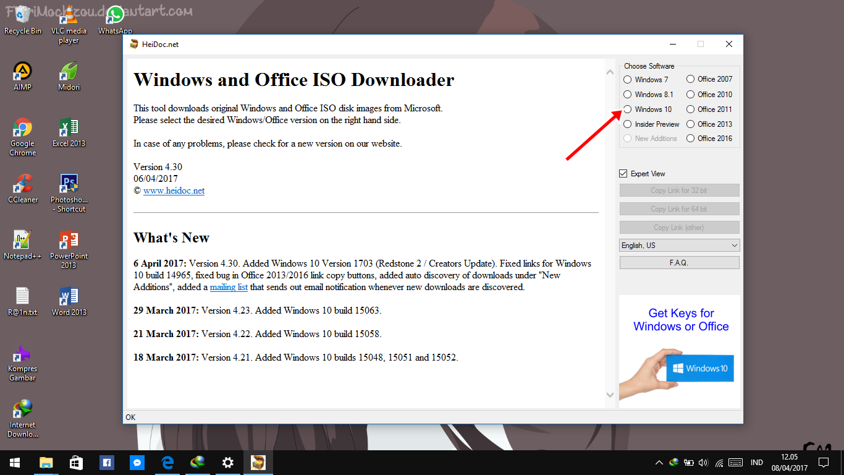Click the Facebook icon in the taskbar
The image size is (844, 475).
[x=107, y=463]
